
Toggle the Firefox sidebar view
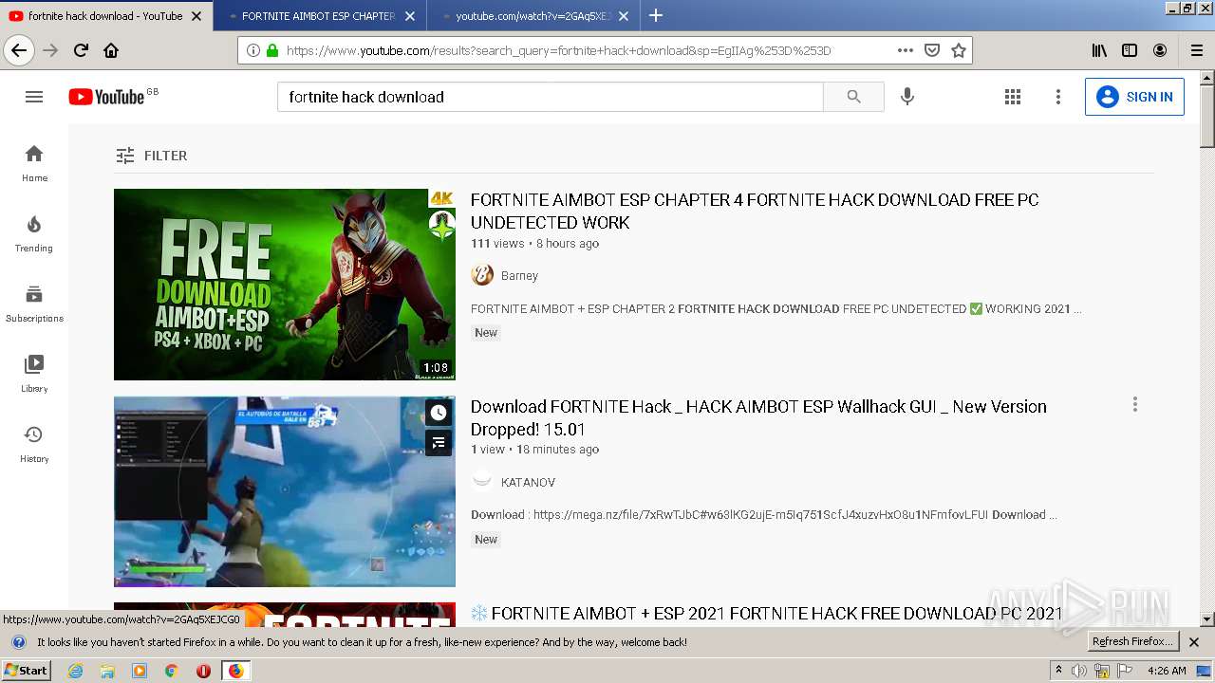(x=1130, y=50)
